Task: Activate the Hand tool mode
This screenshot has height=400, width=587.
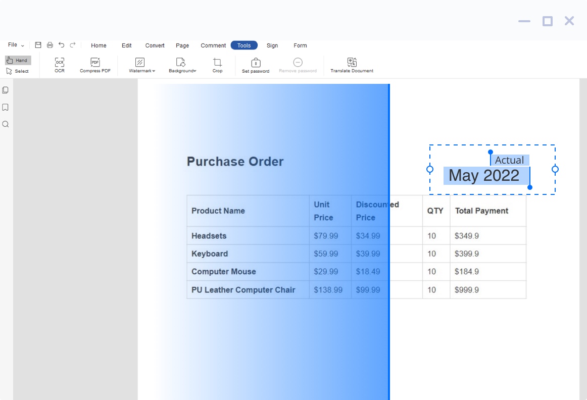Action: [x=18, y=60]
